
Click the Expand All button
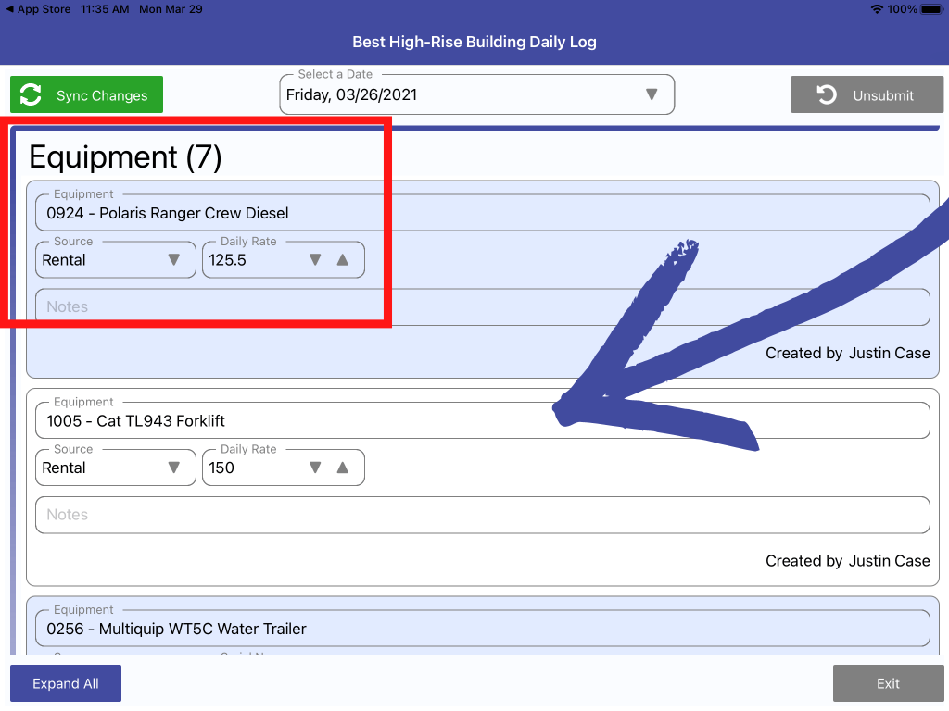66,684
